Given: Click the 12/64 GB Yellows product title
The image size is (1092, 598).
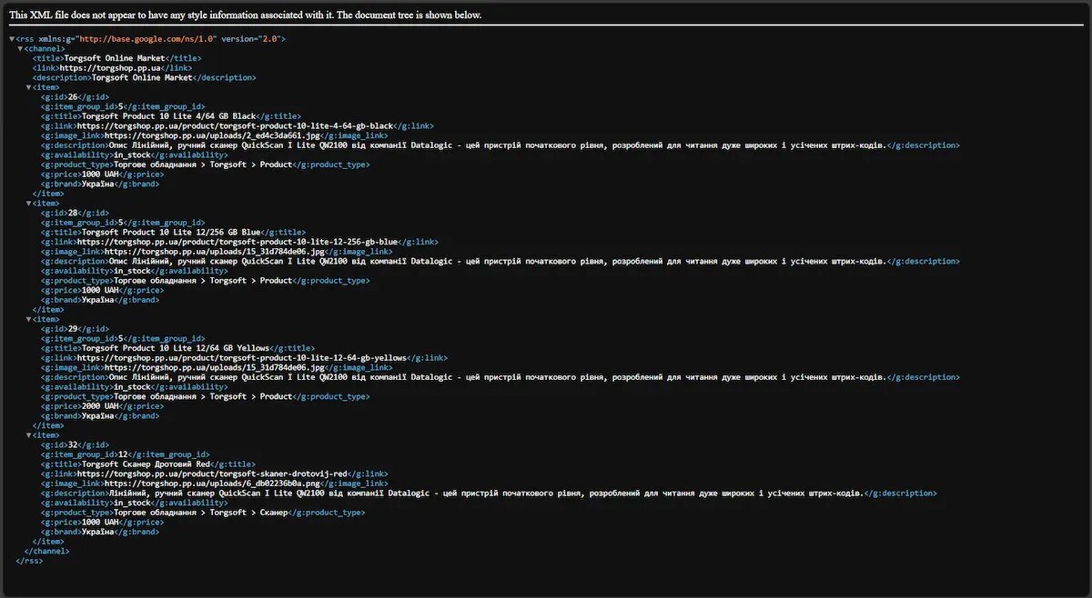Looking at the screenshot, I should (176, 348).
